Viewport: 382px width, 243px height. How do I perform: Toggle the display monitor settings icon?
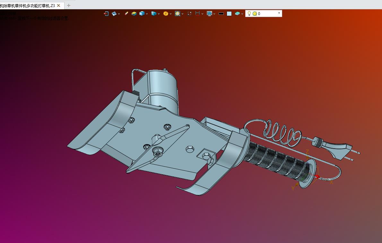(x=209, y=14)
